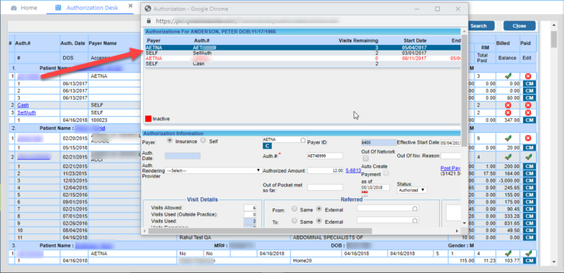Viewport: 564px width, 273px height.
Task: Open the SelfAuth authorization link
Action: [26, 113]
